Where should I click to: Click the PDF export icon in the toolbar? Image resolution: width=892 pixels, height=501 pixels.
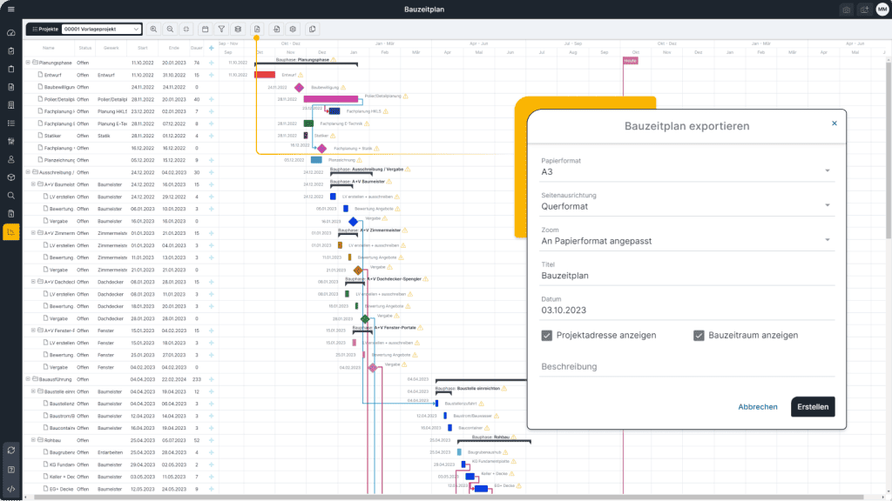(257, 28)
